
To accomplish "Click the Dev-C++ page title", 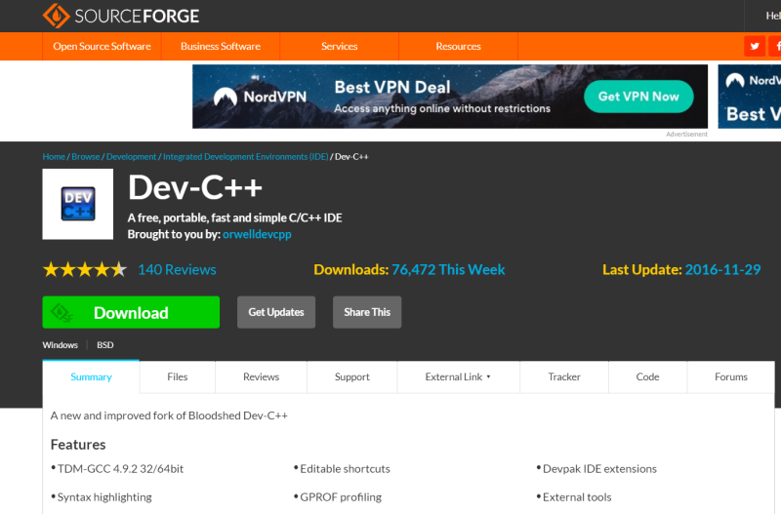I will coord(194,188).
